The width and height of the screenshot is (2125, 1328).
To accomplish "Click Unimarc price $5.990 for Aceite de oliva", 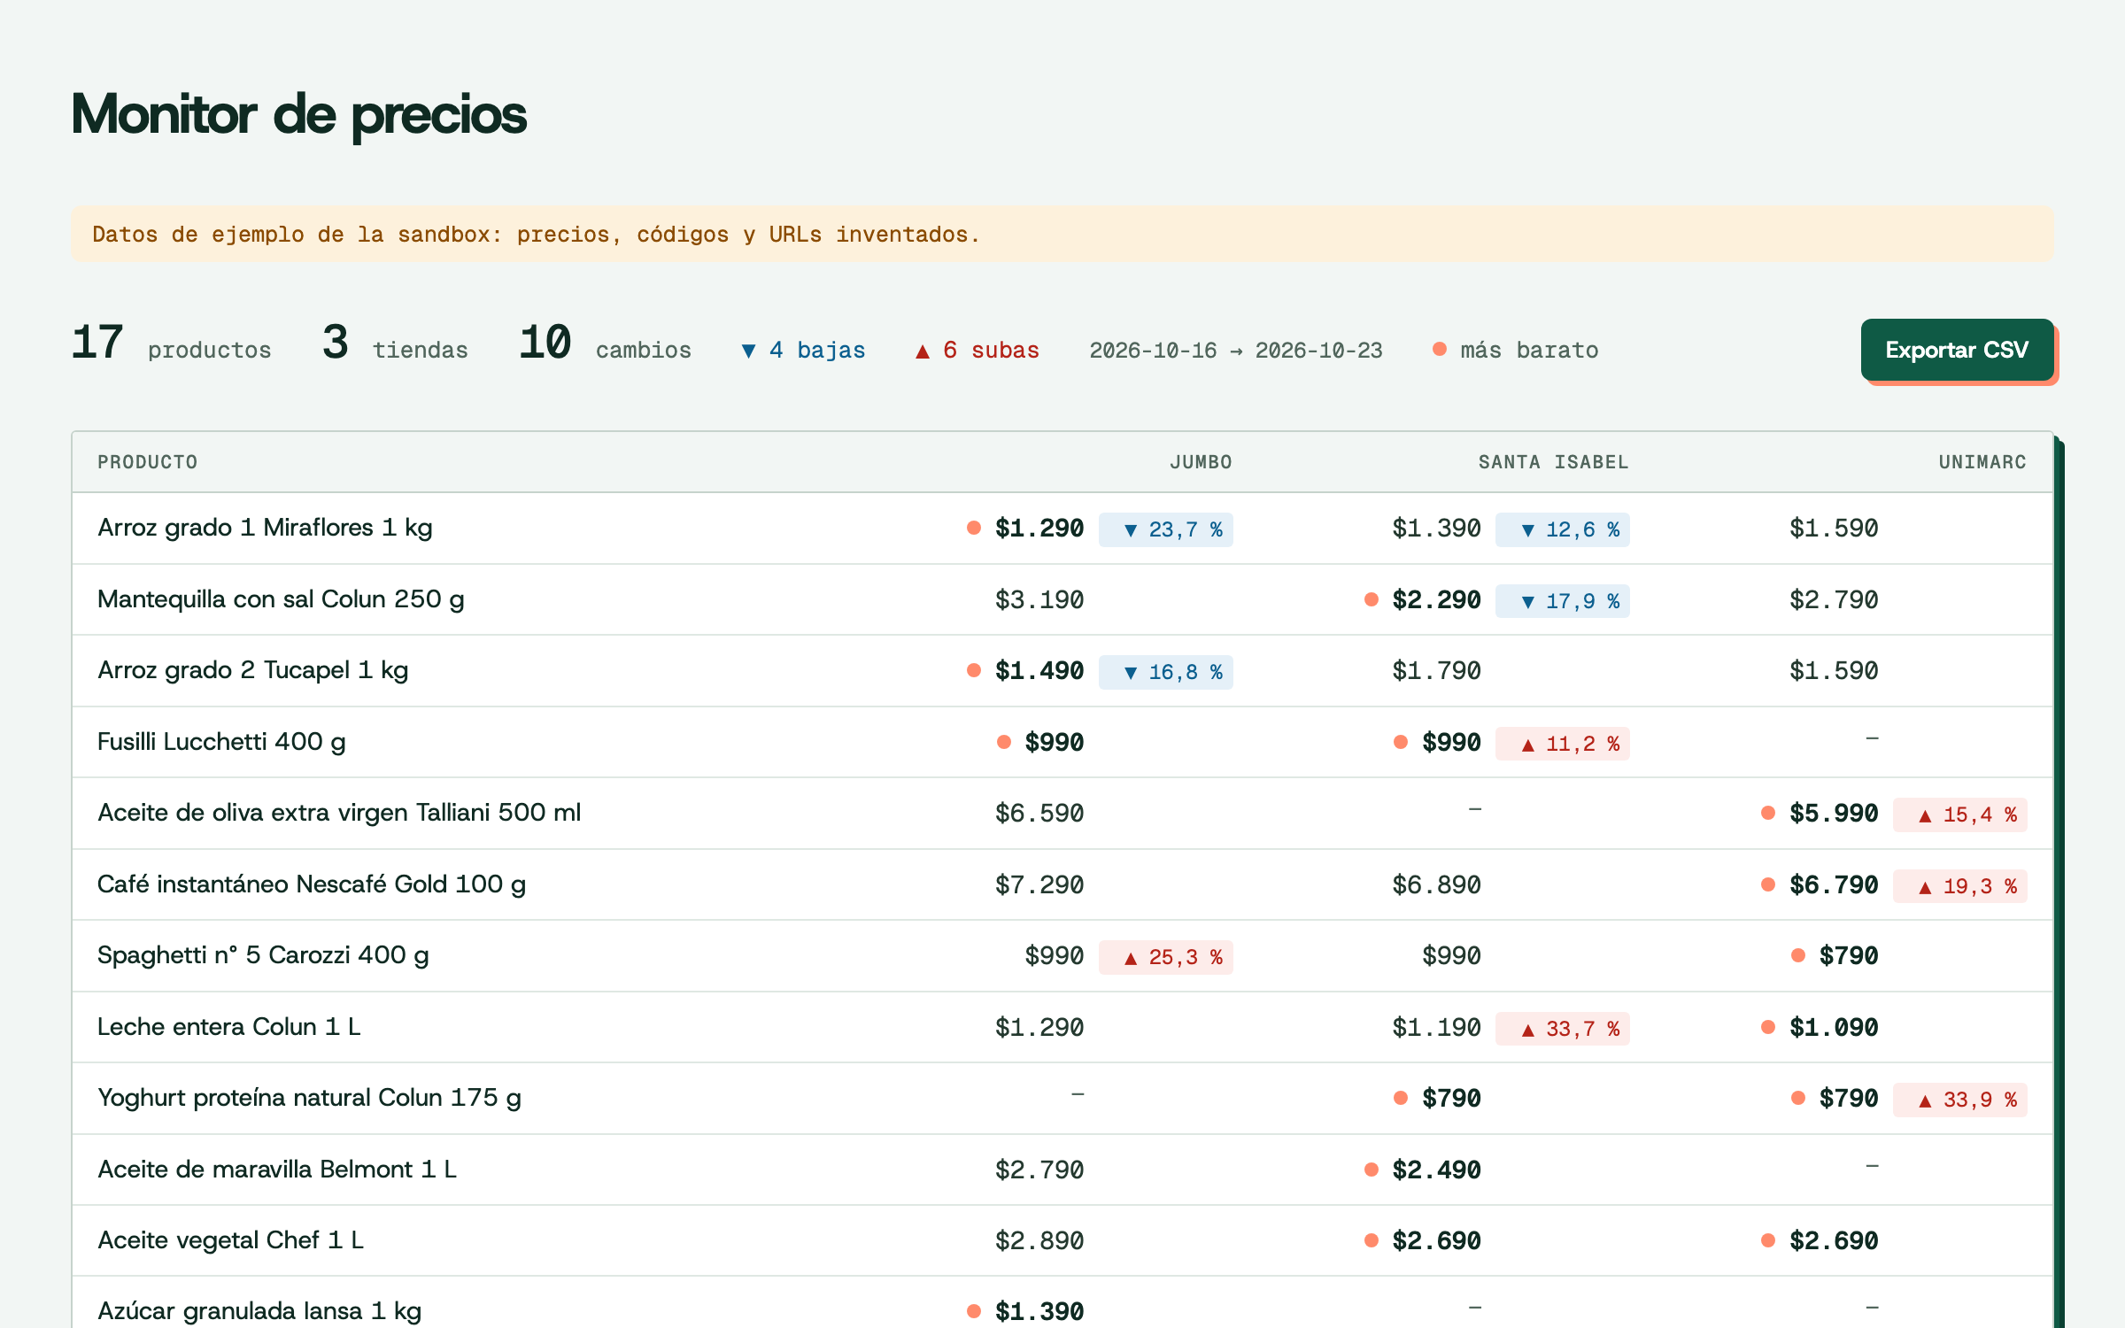I will click(x=1834, y=814).
